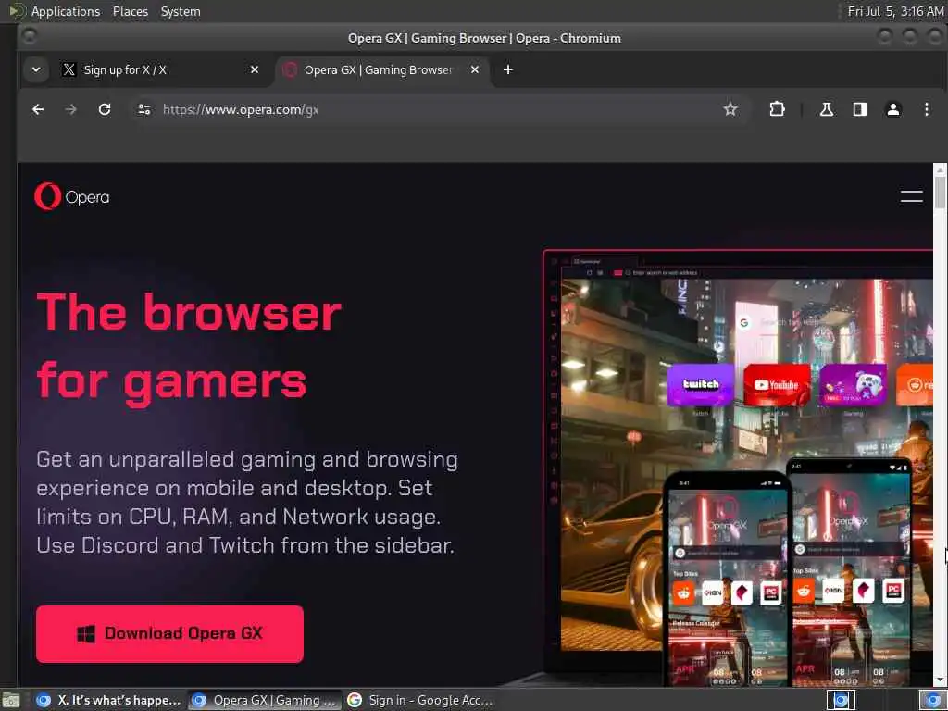Click the PC Gamer icon on right phone
The height and width of the screenshot is (711, 948).
click(893, 591)
